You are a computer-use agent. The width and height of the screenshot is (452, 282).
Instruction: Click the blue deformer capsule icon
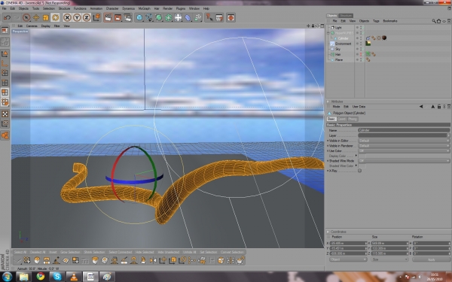(x=188, y=17)
